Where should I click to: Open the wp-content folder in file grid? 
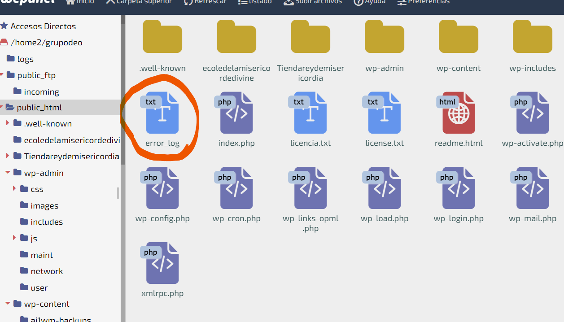coord(459,37)
